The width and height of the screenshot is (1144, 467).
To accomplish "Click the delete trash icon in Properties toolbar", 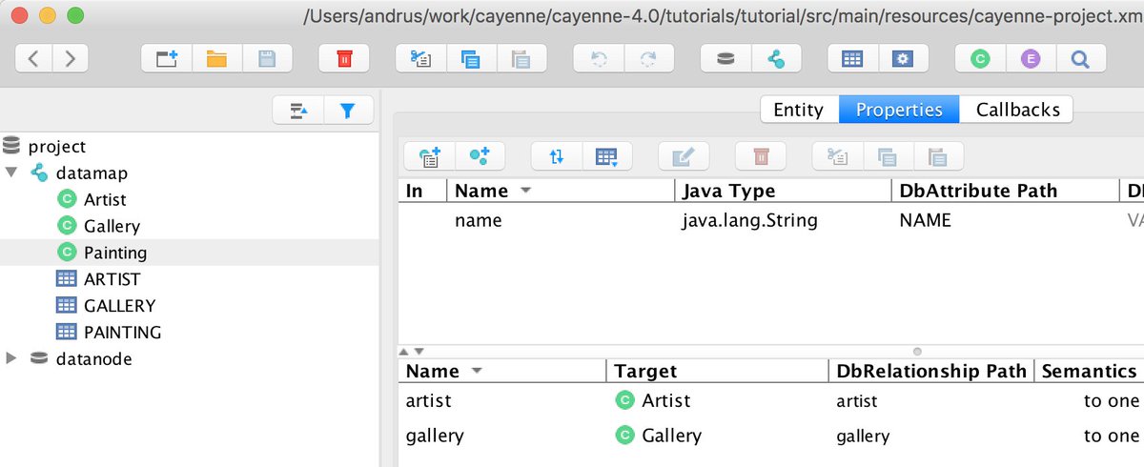I will 760,156.
